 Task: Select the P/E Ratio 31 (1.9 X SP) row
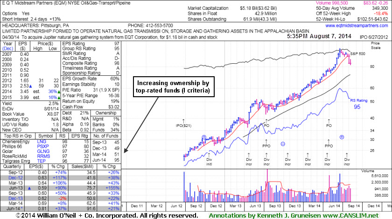click(91, 90)
